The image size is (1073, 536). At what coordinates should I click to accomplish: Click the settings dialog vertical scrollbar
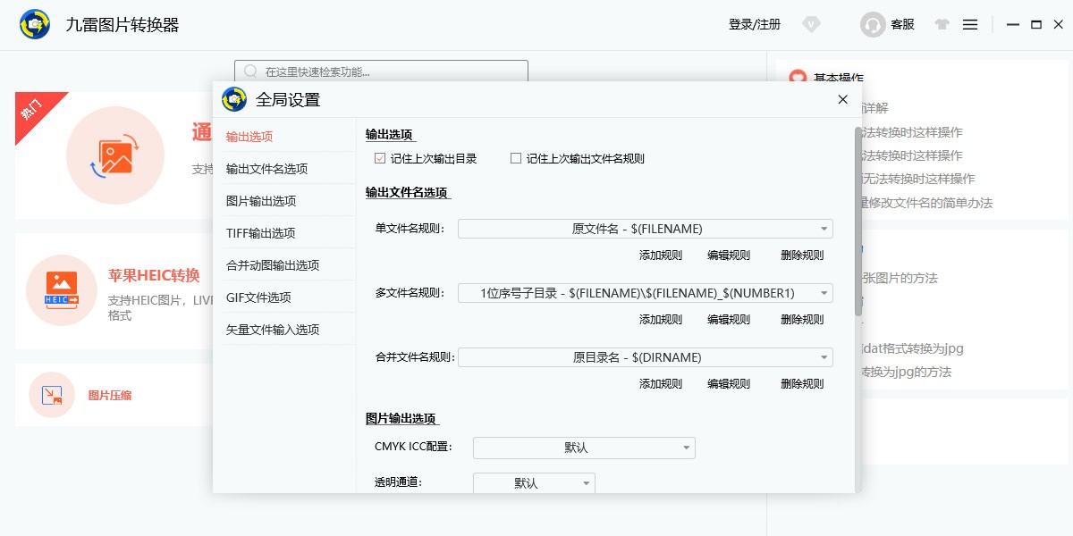(858, 223)
